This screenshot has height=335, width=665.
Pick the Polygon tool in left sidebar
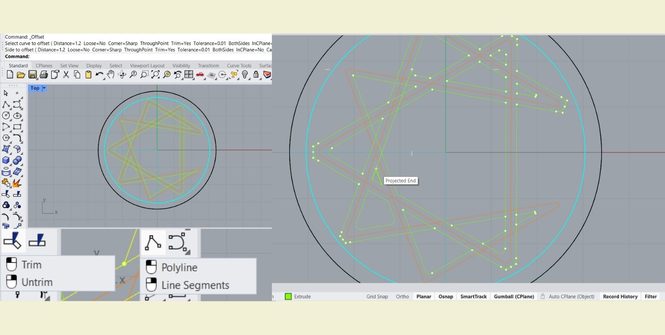6,138
